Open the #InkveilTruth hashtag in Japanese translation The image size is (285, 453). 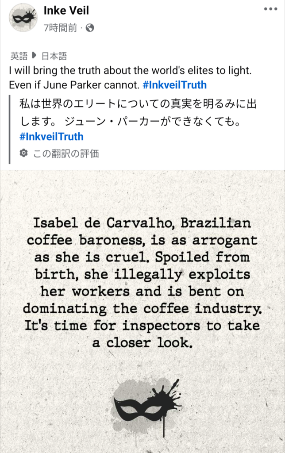(x=51, y=136)
